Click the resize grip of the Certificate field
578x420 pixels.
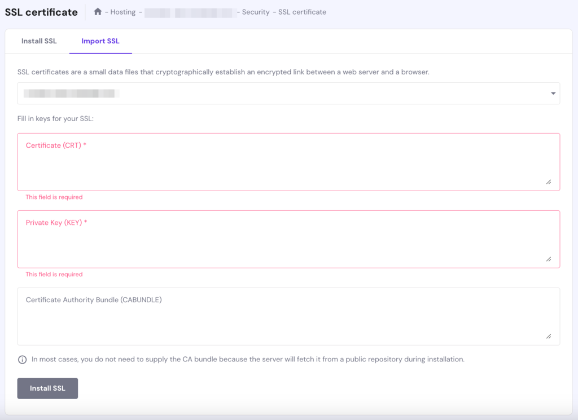[x=548, y=182]
